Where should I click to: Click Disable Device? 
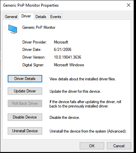pyautogui.click(x=25, y=117)
